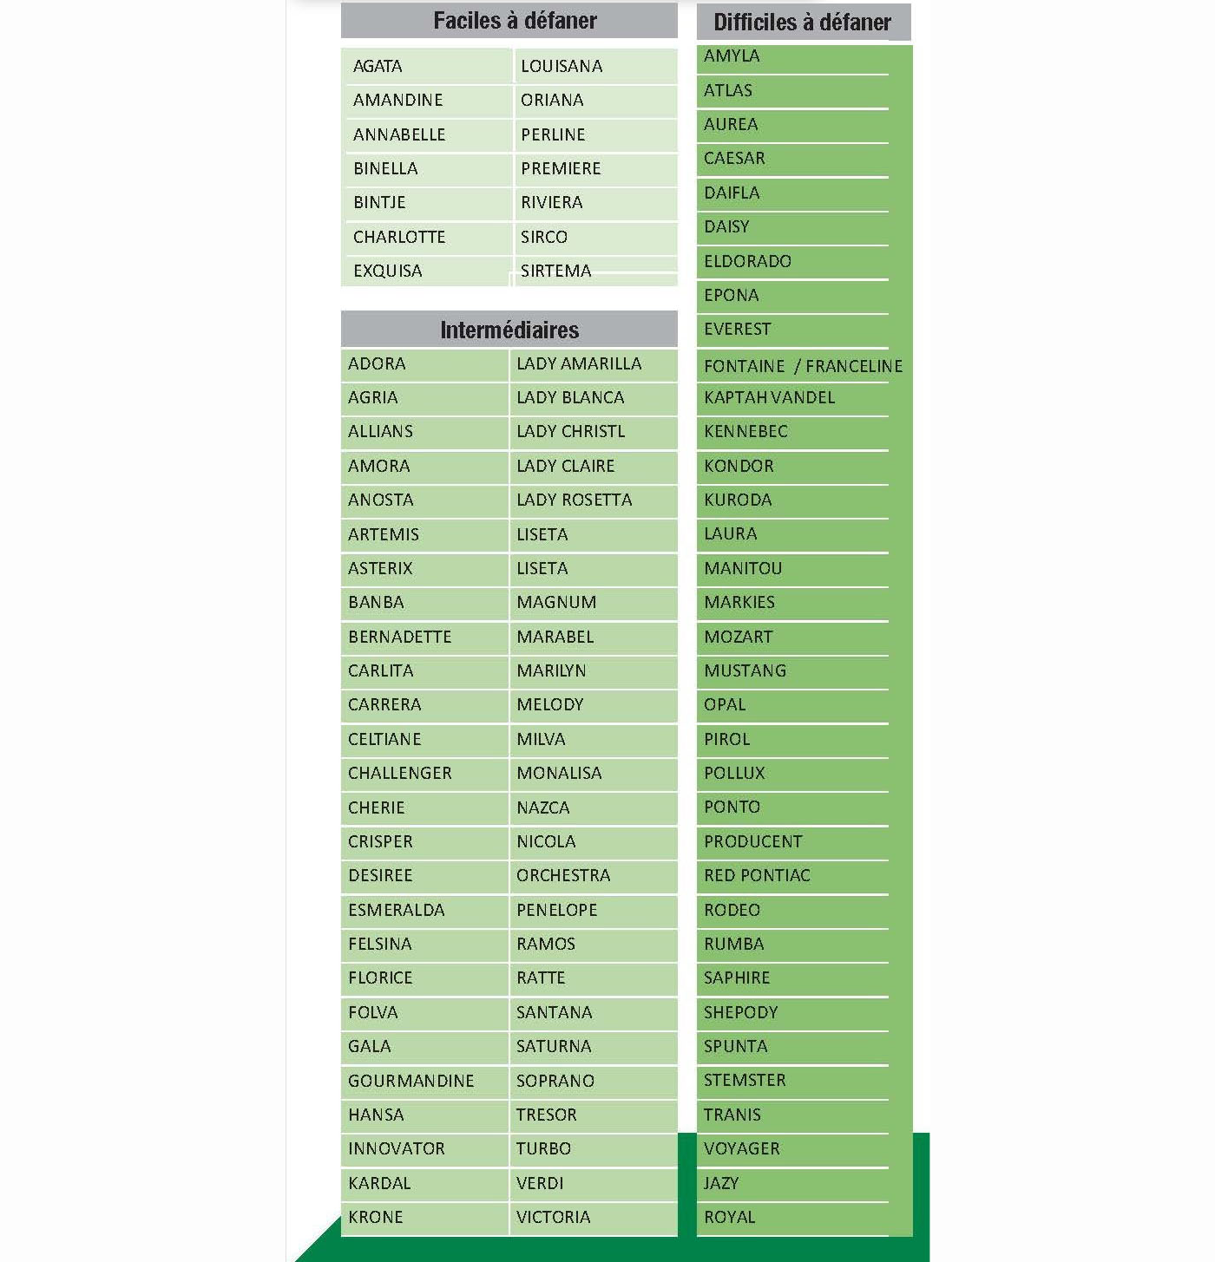Click the 'Difficiles à défaner' header
Screen dimensions: 1215x1262
point(804,23)
